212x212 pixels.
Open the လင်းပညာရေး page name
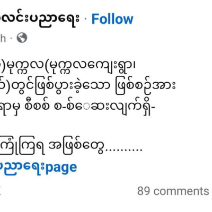pyautogui.click(x=40, y=19)
